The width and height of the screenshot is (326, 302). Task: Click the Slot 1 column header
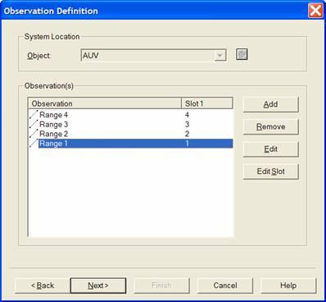point(207,103)
